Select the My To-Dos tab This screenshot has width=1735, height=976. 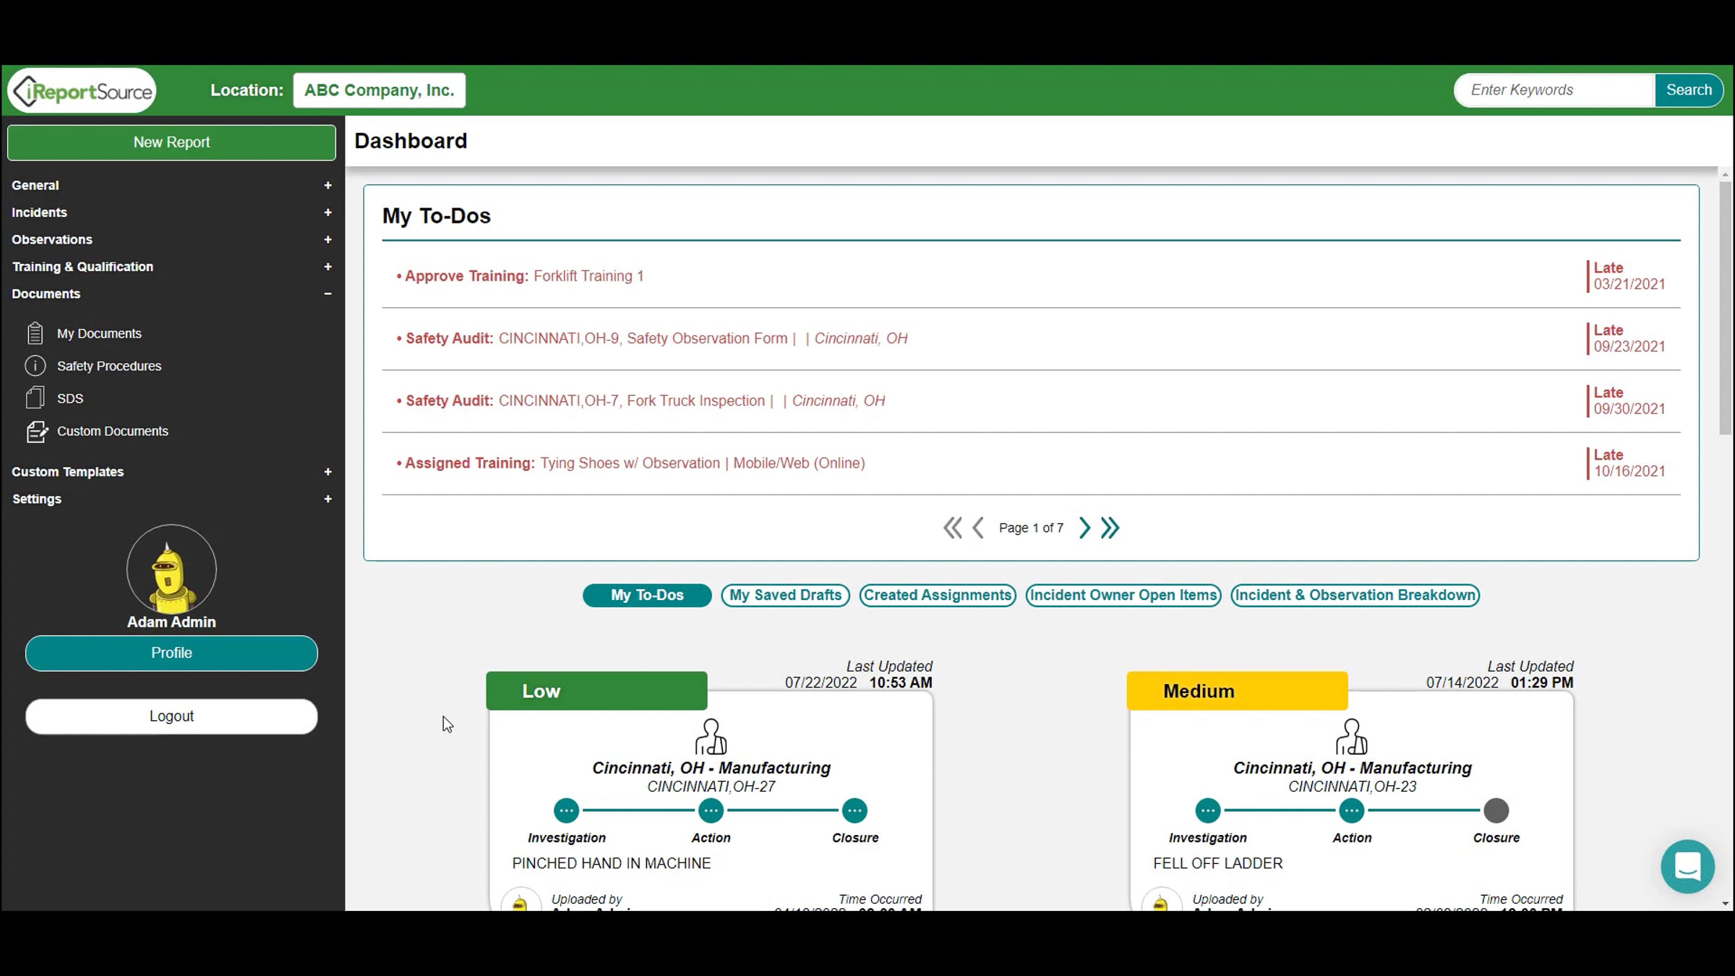point(647,595)
